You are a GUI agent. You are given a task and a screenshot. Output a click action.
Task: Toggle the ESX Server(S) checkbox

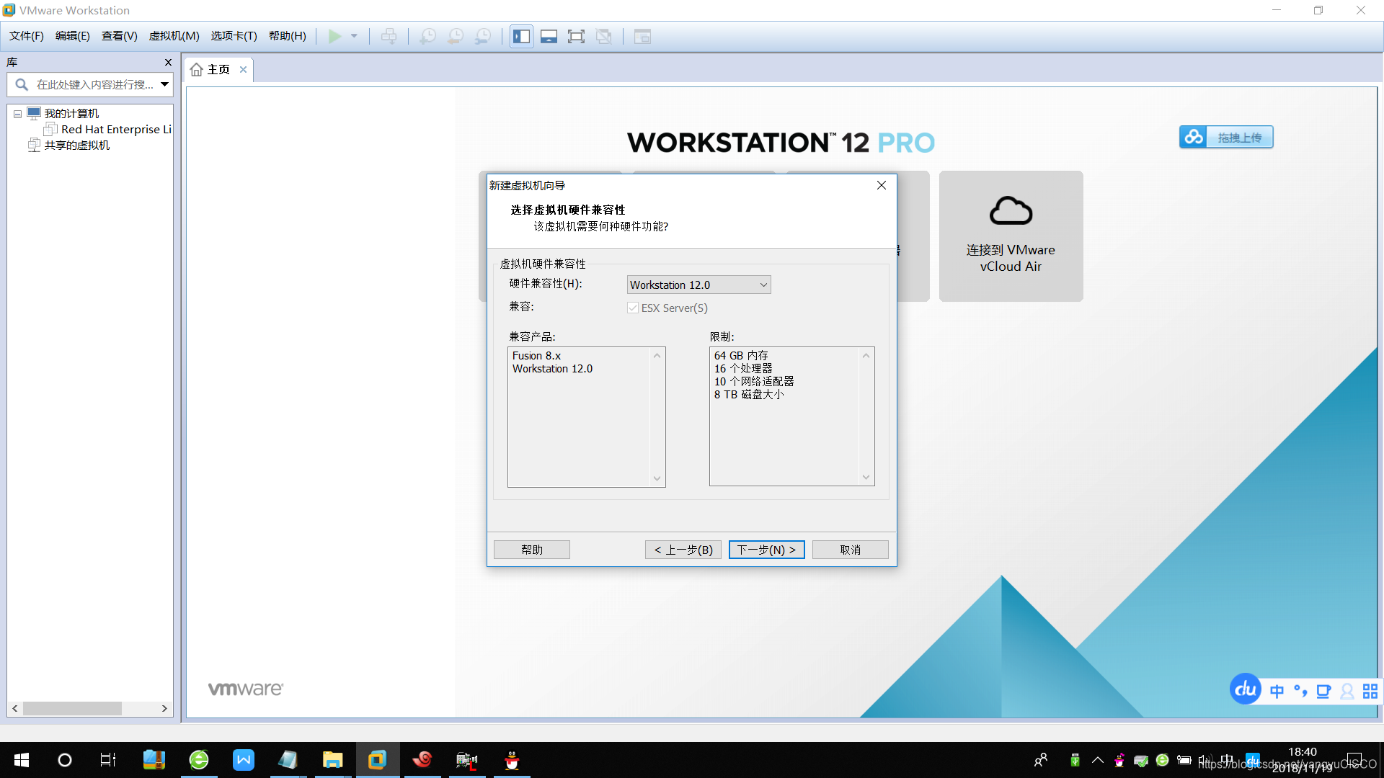pos(633,308)
